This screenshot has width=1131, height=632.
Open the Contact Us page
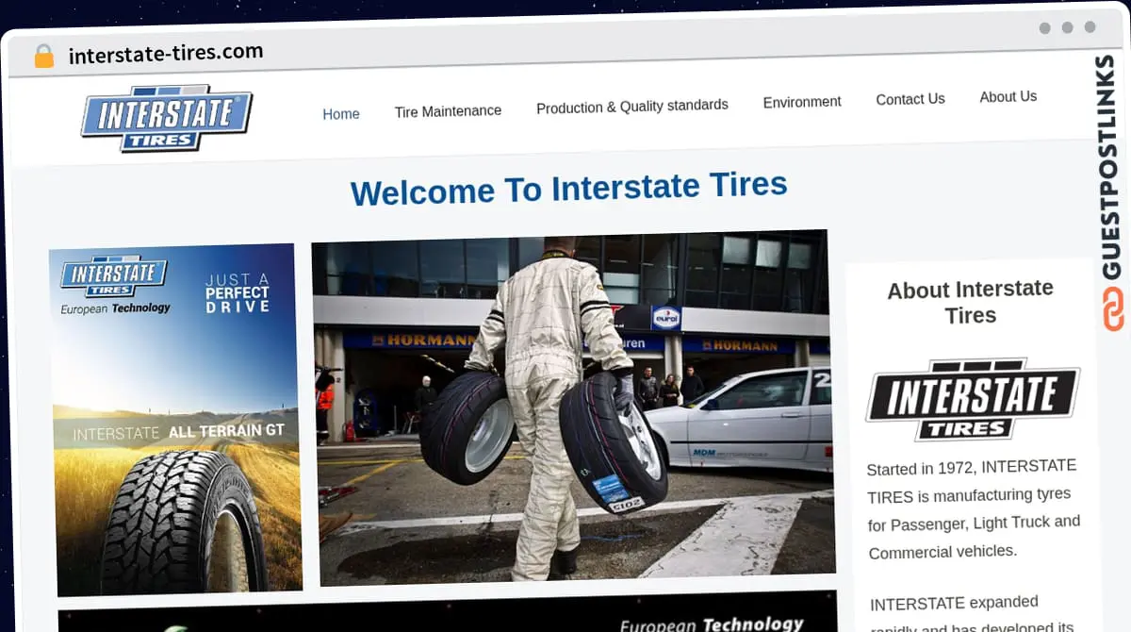click(910, 99)
